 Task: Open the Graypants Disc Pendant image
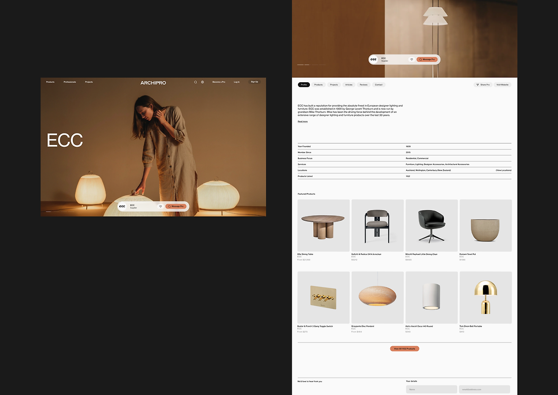(x=377, y=297)
